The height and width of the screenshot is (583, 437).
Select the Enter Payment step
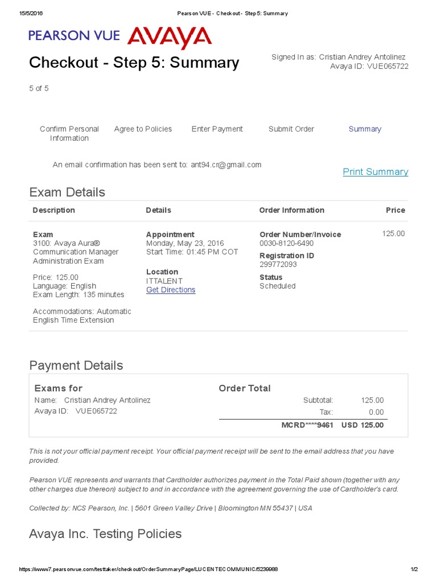point(217,129)
